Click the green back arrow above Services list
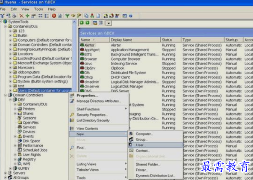The width and height of the screenshot is (253, 180). (82, 23)
